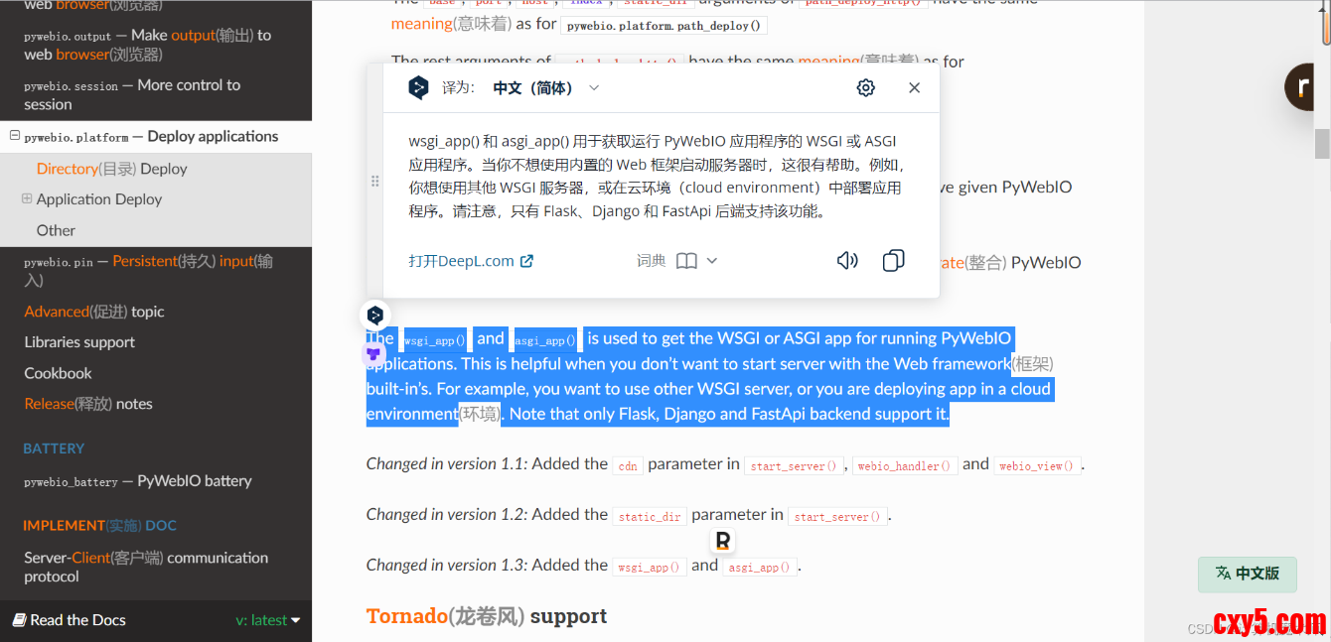Open the 打开DeepL.com link
Viewport: 1331px width, 642px height.
(x=471, y=261)
